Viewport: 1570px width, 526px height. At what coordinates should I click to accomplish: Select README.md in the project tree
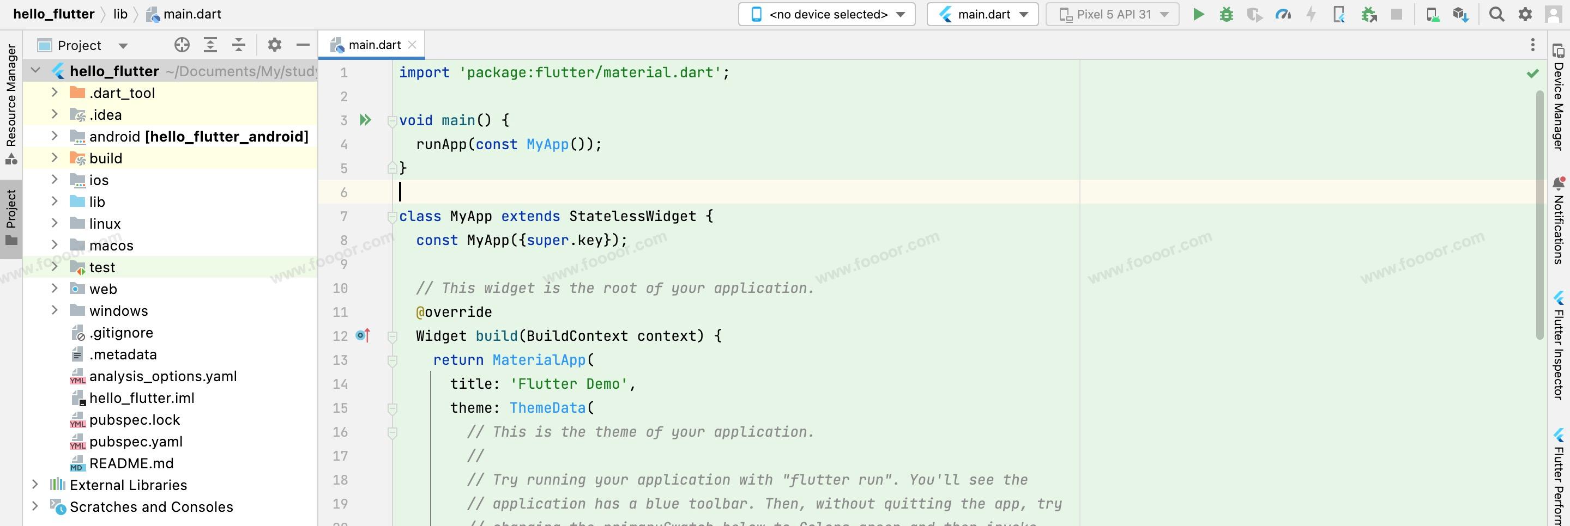point(131,463)
